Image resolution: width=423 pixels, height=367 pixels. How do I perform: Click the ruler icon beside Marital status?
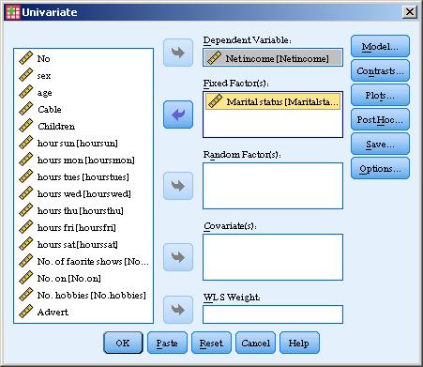point(215,101)
